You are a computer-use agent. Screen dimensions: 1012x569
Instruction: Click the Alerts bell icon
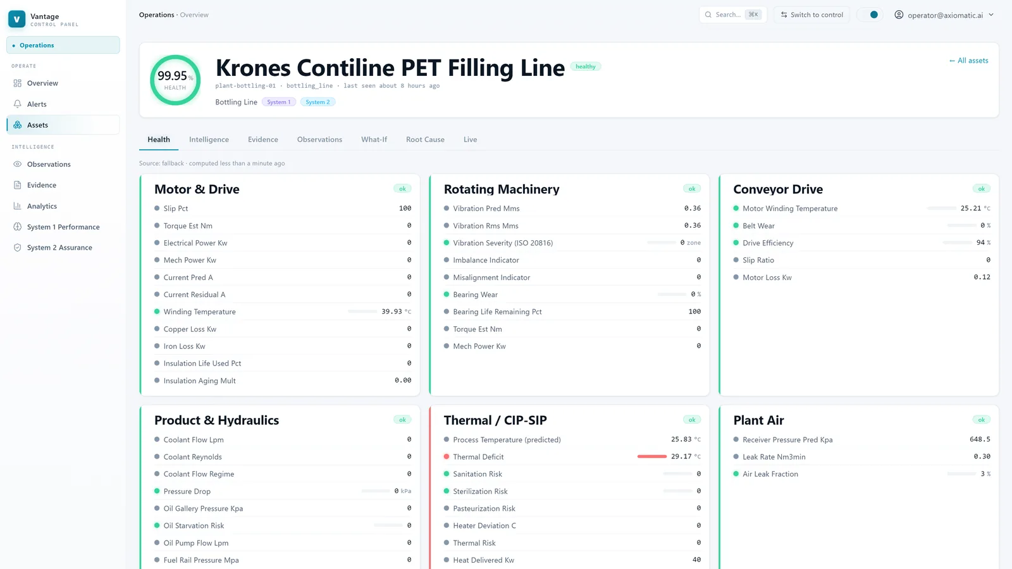[18, 104]
